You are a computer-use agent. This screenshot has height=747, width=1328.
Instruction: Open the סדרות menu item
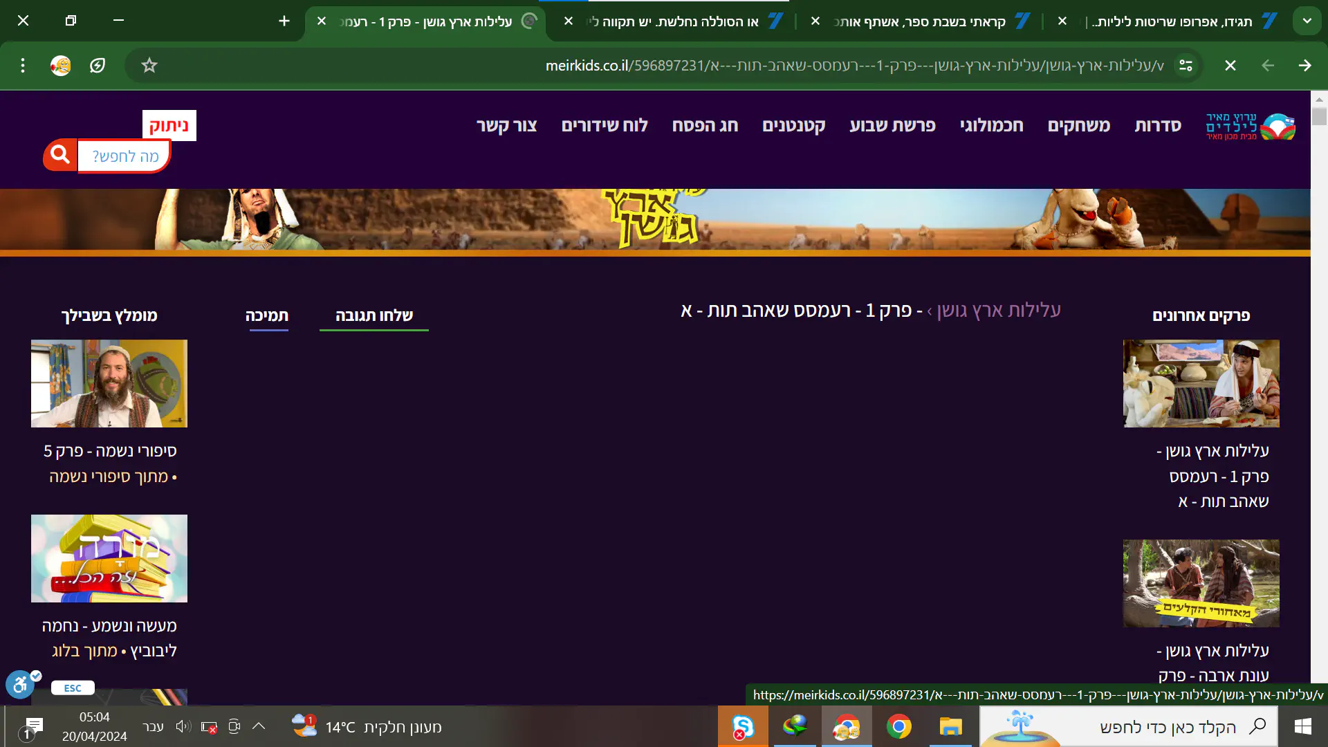[1157, 126]
